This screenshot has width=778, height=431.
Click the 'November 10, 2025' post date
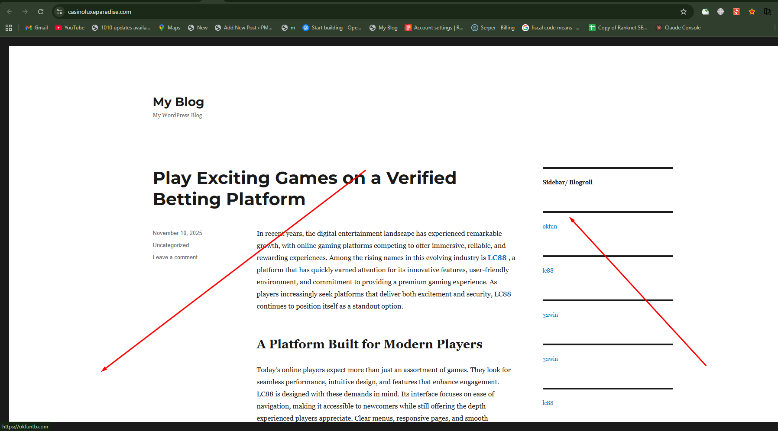pos(177,233)
